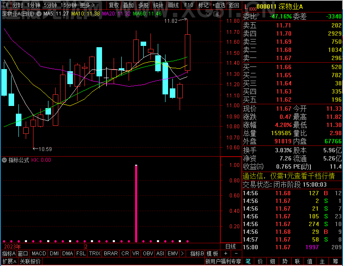The image size is (343, 266).
Task: Switch indicator to TRIX
Action: [x=95, y=254]
